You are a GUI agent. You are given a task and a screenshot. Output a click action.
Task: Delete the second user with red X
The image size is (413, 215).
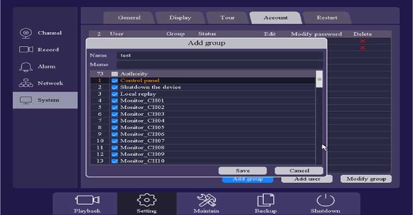[363, 48]
